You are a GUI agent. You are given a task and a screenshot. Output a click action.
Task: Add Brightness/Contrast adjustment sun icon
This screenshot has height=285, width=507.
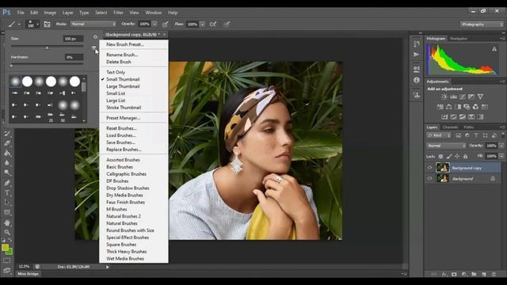(444, 97)
